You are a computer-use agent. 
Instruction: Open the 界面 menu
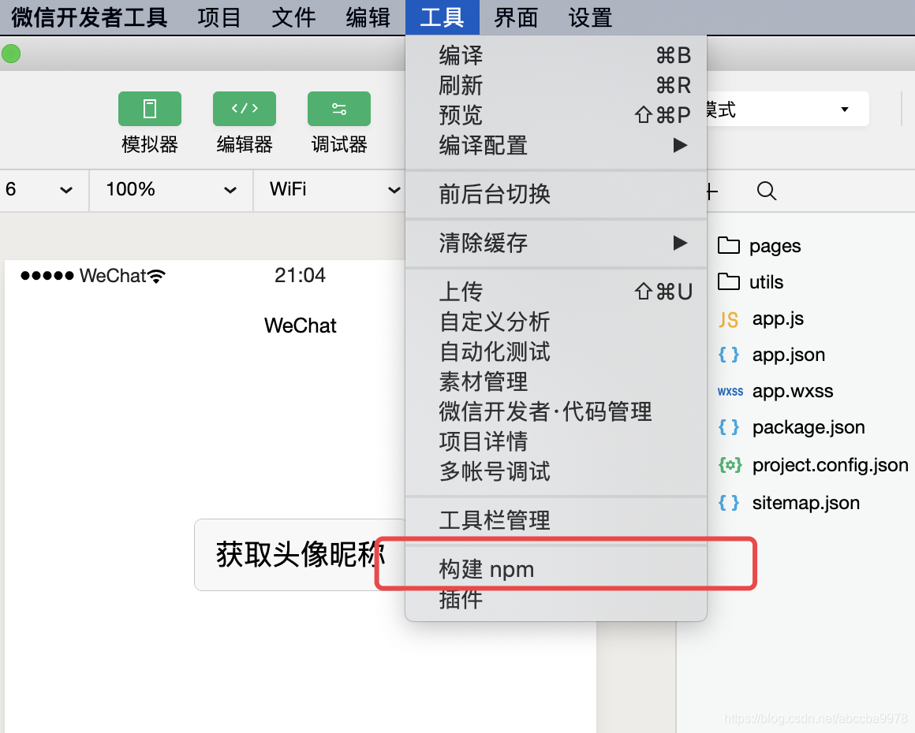[515, 17]
